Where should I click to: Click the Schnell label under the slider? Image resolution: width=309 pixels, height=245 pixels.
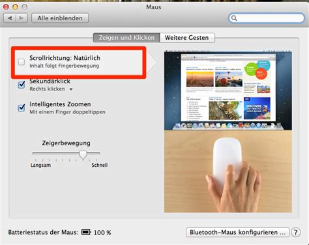(100, 165)
